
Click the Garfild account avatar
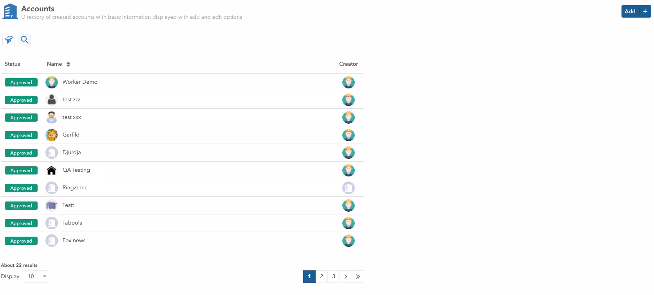click(x=51, y=135)
